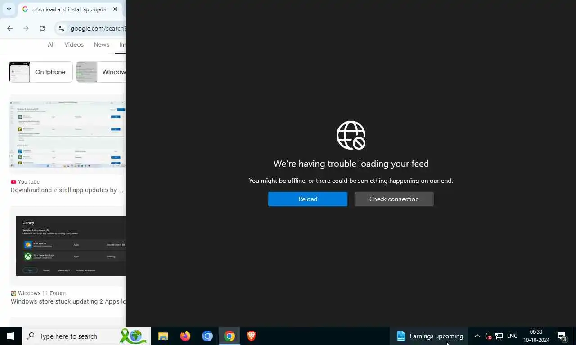This screenshot has width=576, height=345.
Task: Select the 'On iphone' filter chip
Action: [x=41, y=72]
